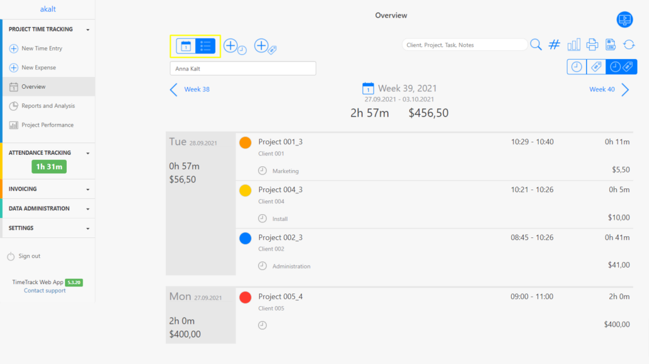Show only time entries filter
Image resolution: width=649 pixels, height=364 pixels.
coord(576,67)
